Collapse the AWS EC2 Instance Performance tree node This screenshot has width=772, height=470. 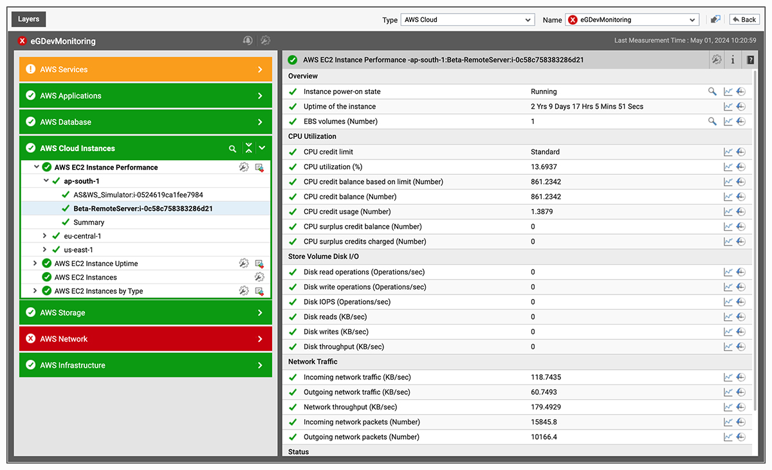click(37, 167)
